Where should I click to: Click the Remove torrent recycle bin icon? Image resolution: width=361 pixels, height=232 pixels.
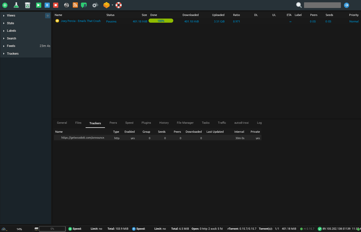click(28, 5)
